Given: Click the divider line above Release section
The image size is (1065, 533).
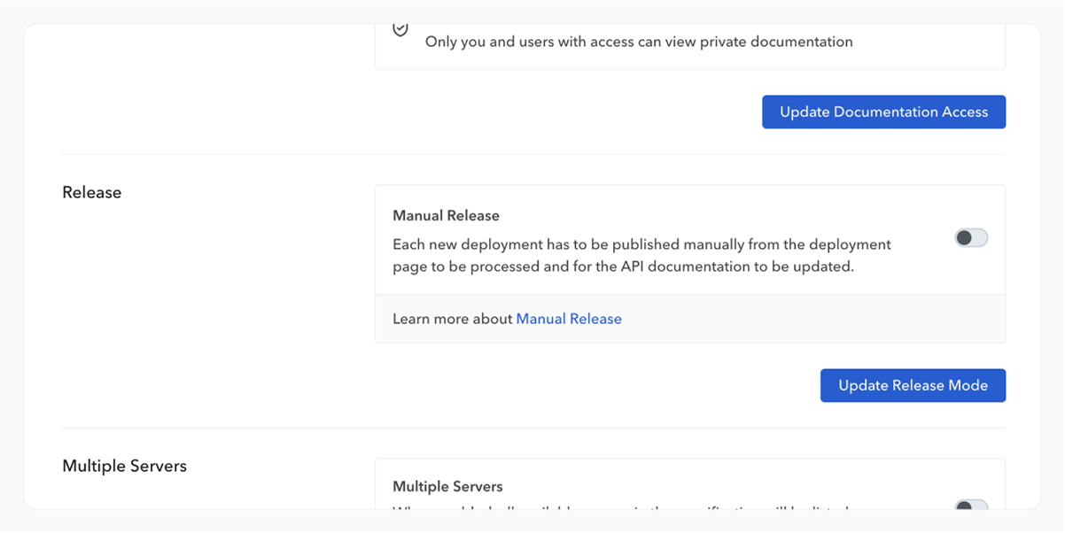Looking at the screenshot, I should click(533, 155).
